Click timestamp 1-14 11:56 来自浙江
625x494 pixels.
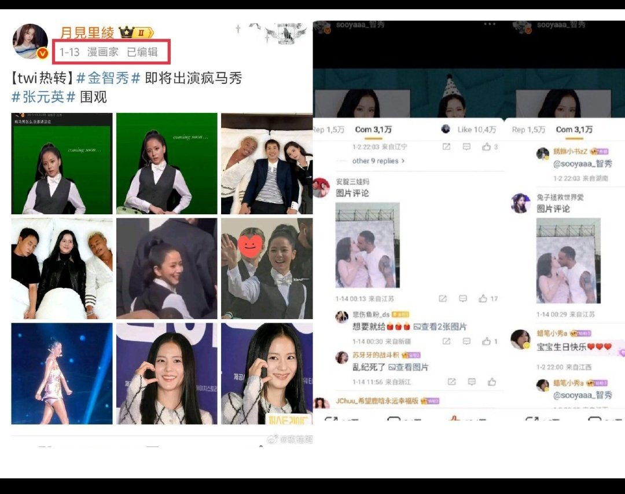381,382
